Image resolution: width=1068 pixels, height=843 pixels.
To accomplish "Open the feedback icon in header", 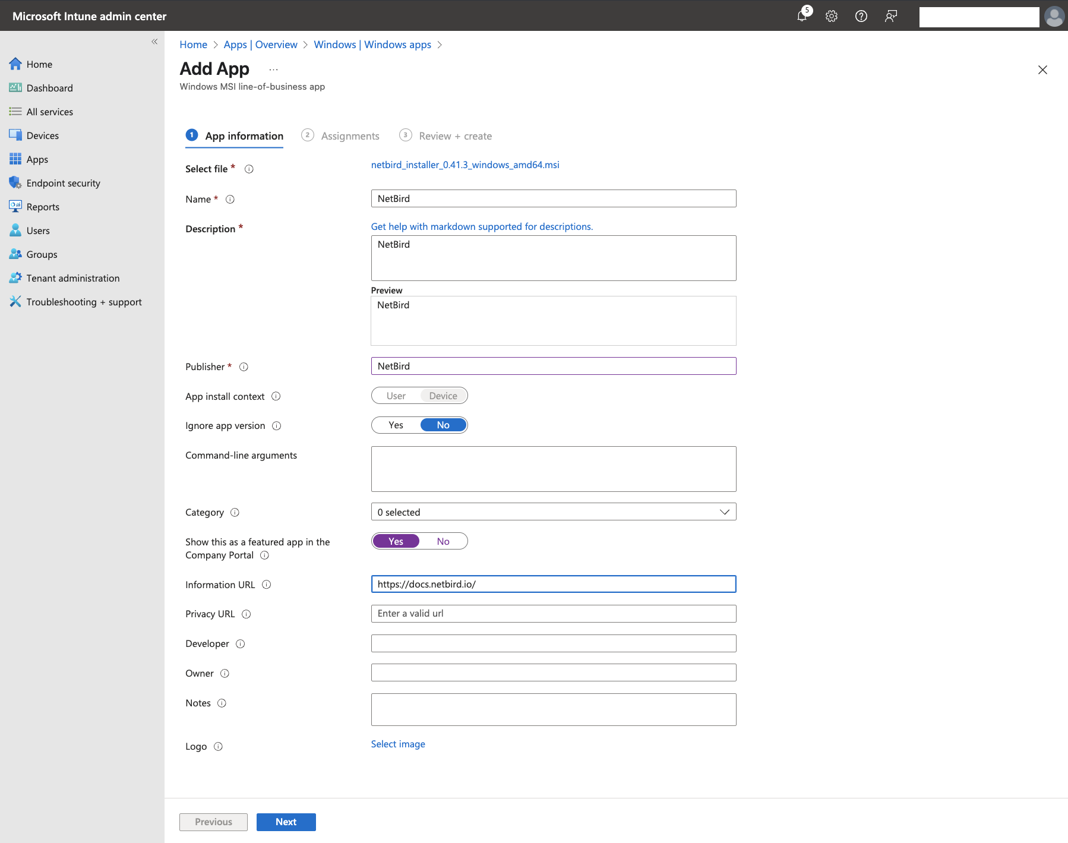I will pos(890,16).
